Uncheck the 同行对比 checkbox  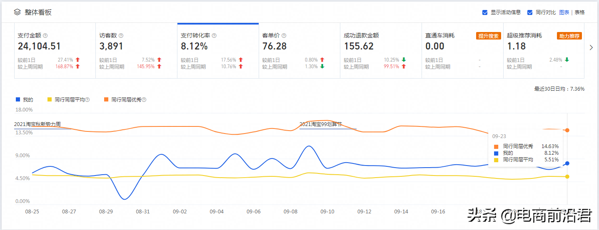click(530, 12)
